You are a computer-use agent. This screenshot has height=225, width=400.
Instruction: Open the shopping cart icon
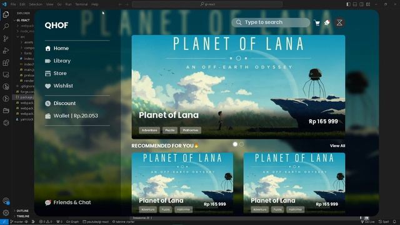click(x=317, y=23)
